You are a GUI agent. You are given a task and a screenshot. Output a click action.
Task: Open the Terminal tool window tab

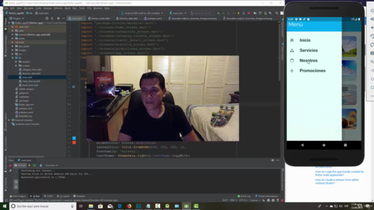(79, 196)
